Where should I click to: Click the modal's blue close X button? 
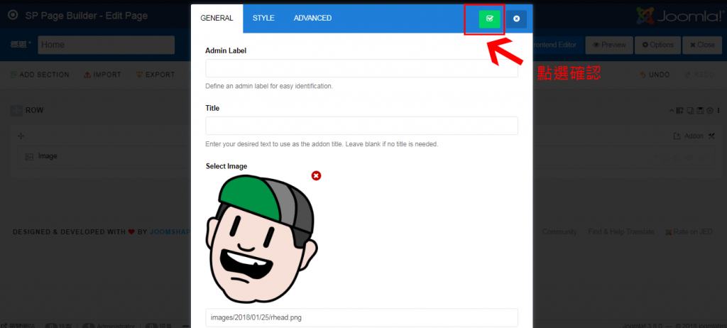point(516,18)
